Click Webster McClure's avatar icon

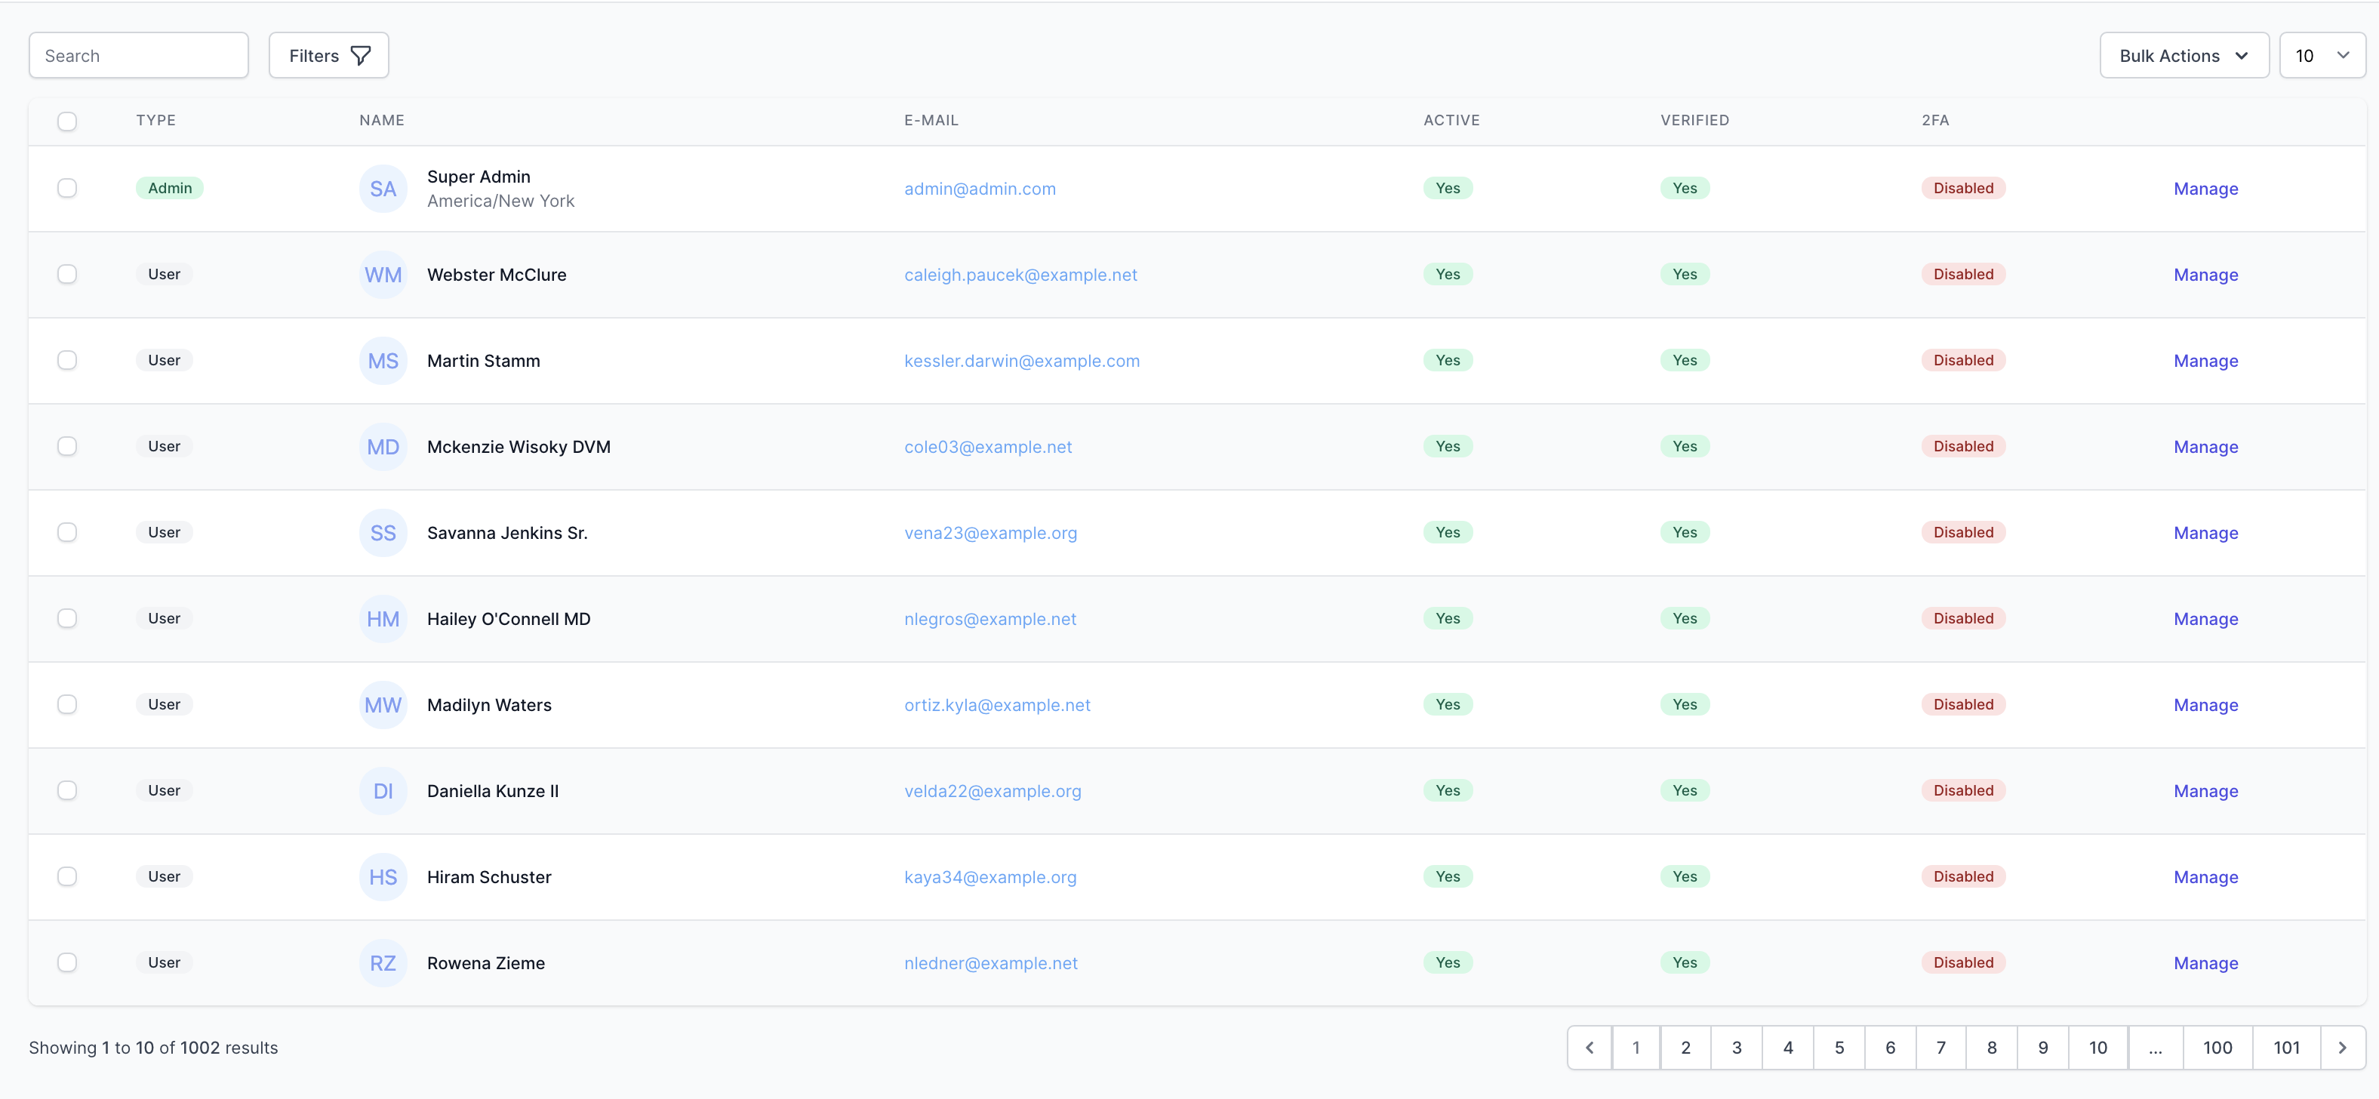383,273
